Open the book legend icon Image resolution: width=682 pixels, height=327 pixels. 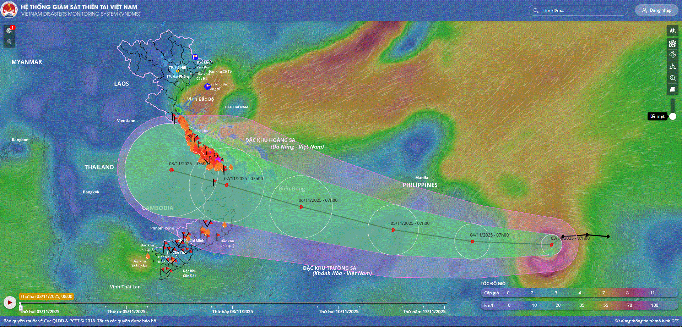672,89
